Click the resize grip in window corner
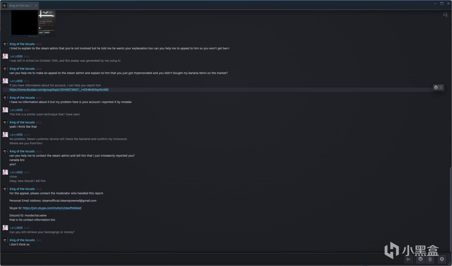This screenshot has width=452, height=266. pyautogui.click(x=450, y=264)
